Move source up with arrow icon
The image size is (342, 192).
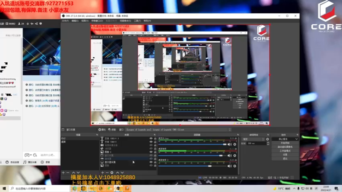coord(118,173)
